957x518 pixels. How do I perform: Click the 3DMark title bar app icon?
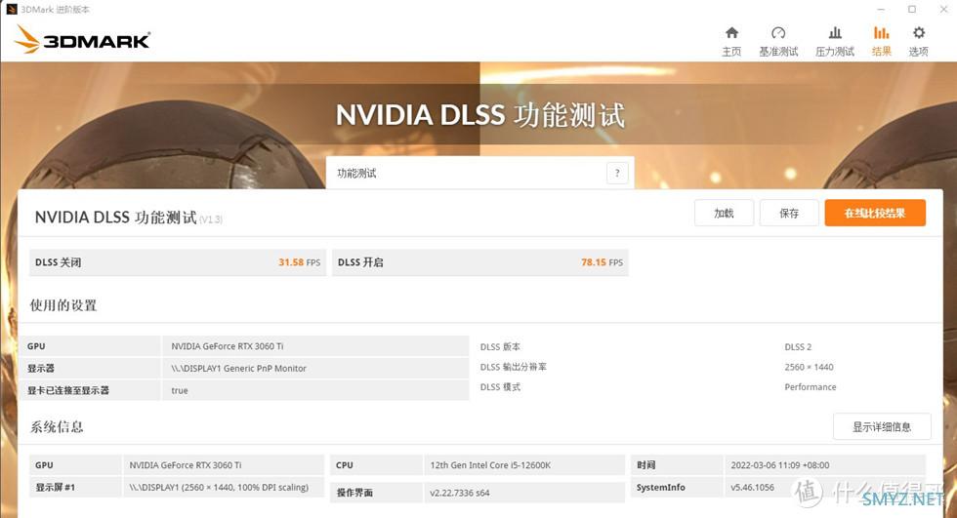coord(12,9)
